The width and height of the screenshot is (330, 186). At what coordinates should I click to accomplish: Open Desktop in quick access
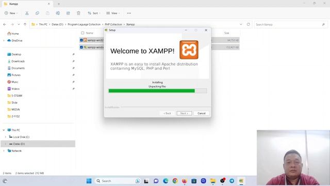[14, 54]
